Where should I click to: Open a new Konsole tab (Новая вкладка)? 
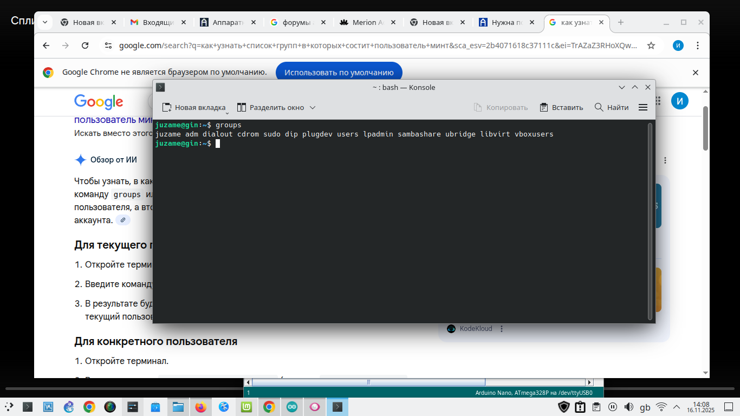click(194, 107)
